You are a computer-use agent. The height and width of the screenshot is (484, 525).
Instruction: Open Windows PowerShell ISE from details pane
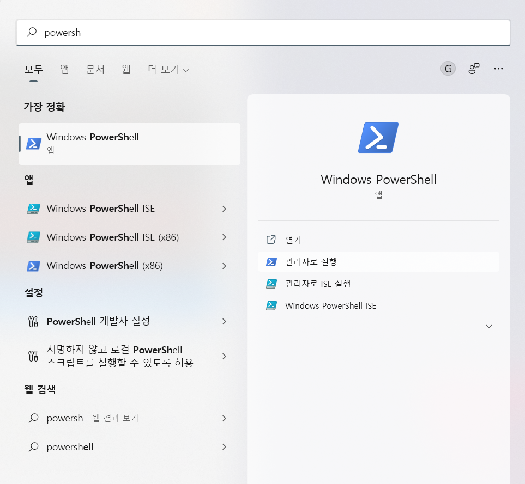(x=378, y=306)
